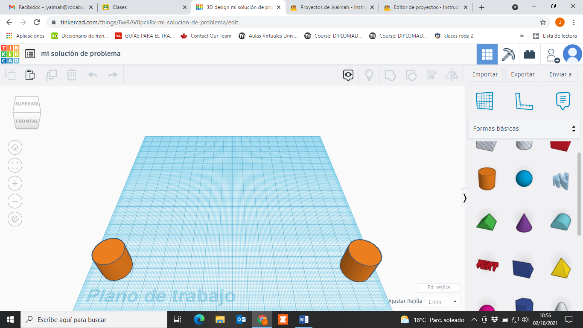
Task: Select the Ruler tool icon
Action: (524, 101)
